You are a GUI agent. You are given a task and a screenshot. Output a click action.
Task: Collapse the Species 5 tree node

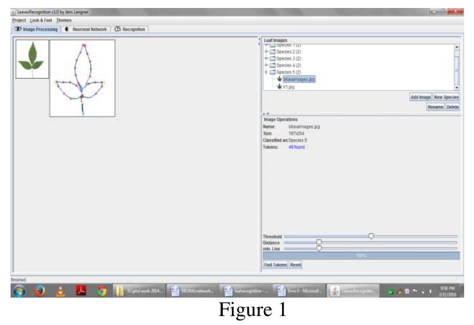pos(266,72)
